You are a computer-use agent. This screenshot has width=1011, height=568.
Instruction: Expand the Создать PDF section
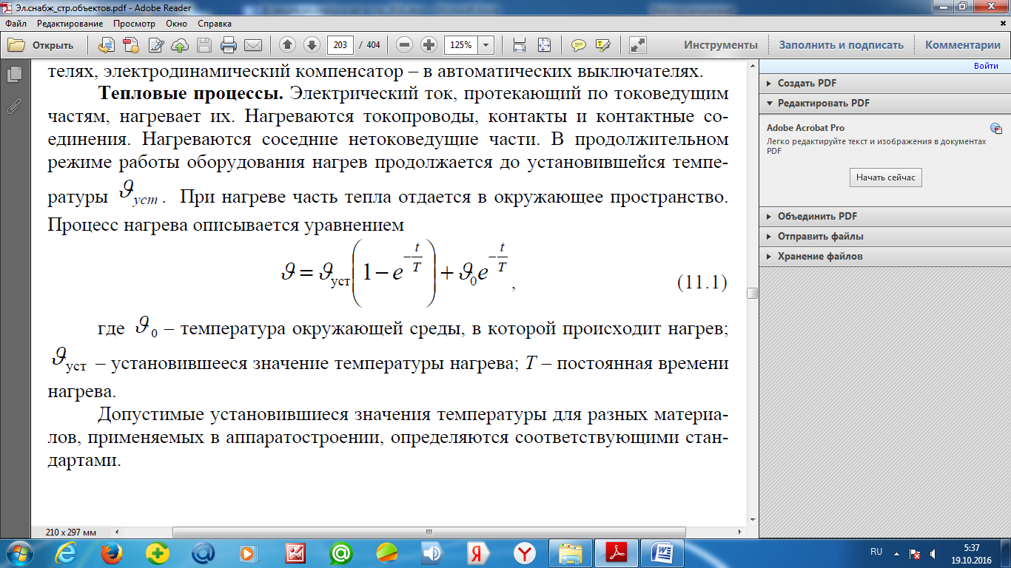(884, 84)
